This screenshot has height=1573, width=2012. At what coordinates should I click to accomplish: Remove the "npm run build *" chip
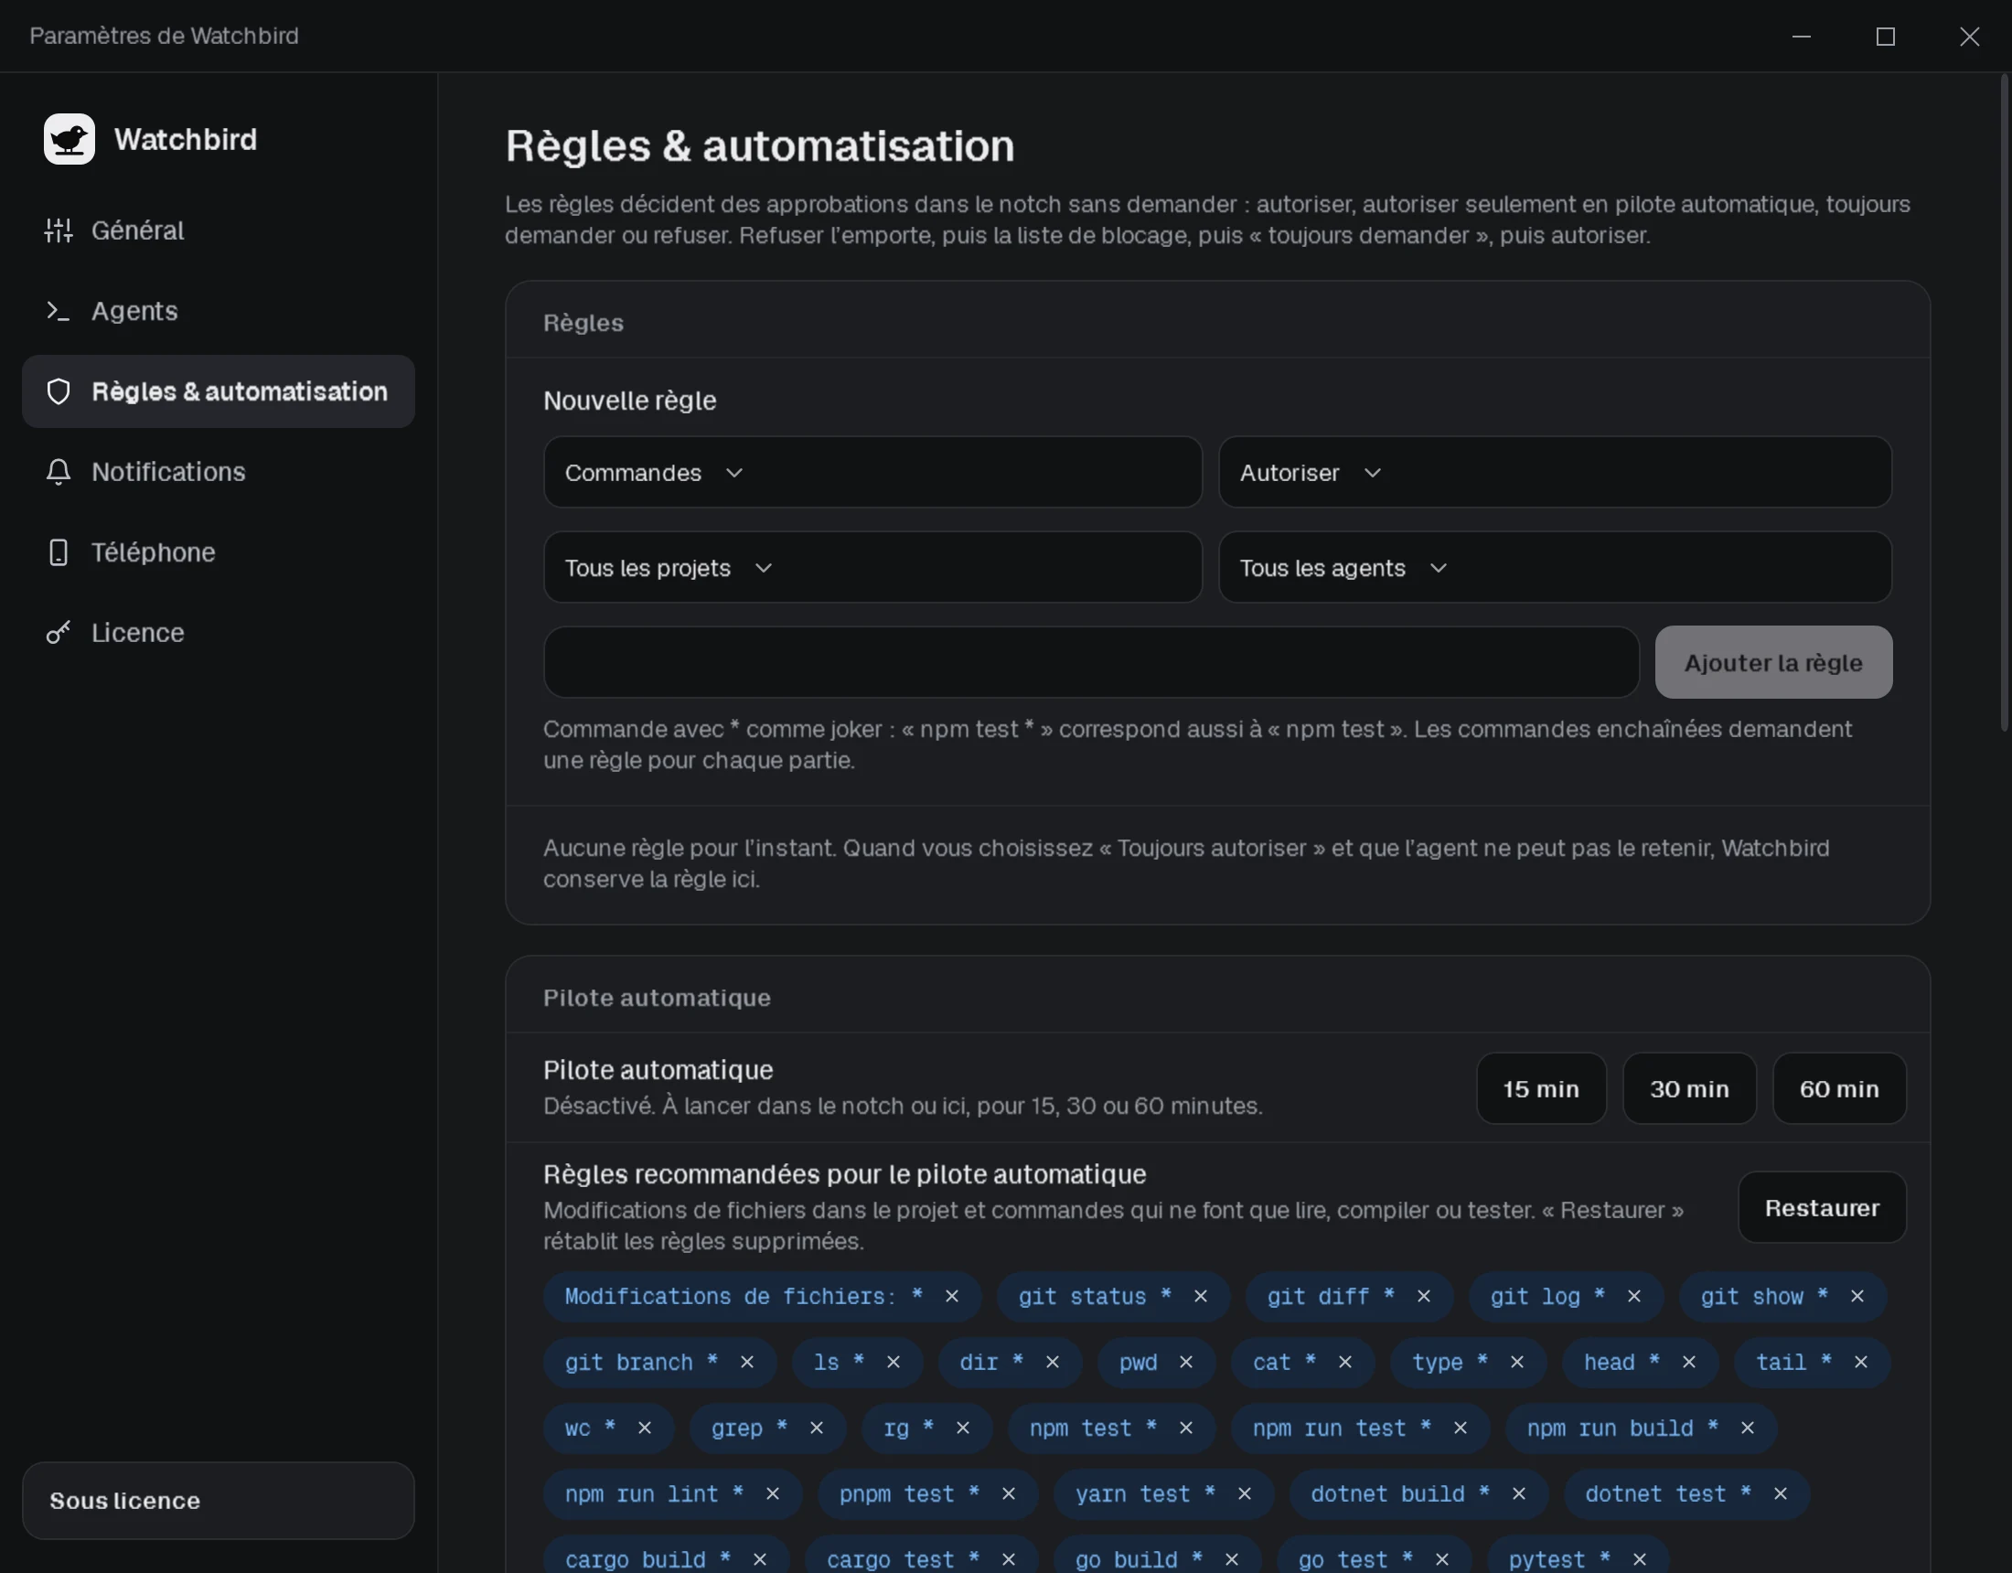coord(1747,1429)
